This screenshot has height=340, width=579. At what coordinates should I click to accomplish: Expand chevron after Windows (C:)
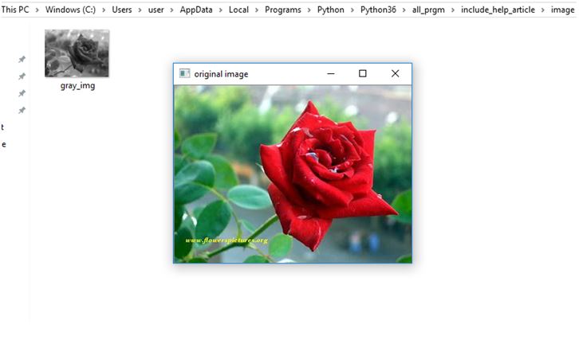tap(104, 10)
